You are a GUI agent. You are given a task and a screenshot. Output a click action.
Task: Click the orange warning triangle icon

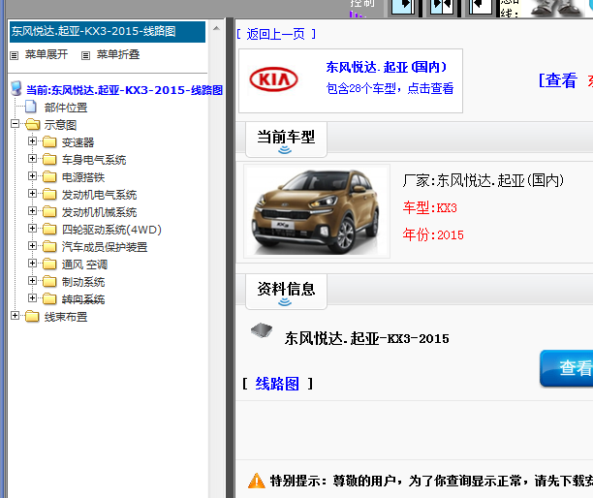(x=257, y=481)
